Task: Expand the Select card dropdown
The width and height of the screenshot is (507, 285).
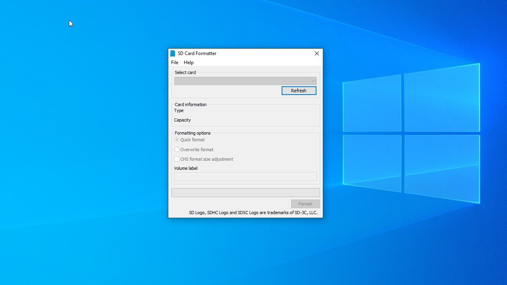Action: [246, 81]
